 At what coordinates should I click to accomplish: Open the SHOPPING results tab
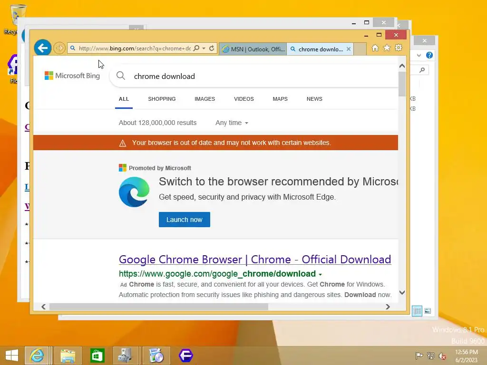click(x=162, y=99)
